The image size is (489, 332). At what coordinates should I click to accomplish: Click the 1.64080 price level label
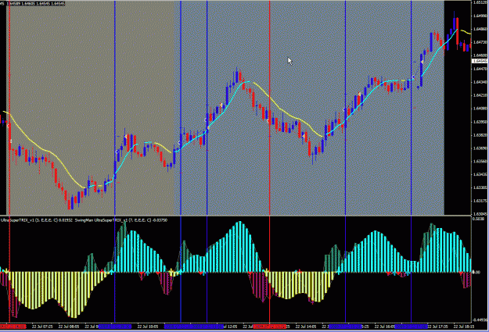[x=480, y=109]
